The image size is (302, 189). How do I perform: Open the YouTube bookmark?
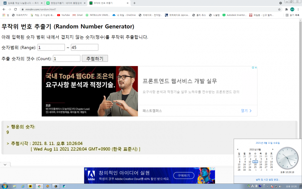[x=63, y=15]
